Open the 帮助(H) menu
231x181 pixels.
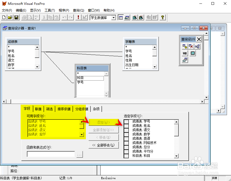[109, 10]
